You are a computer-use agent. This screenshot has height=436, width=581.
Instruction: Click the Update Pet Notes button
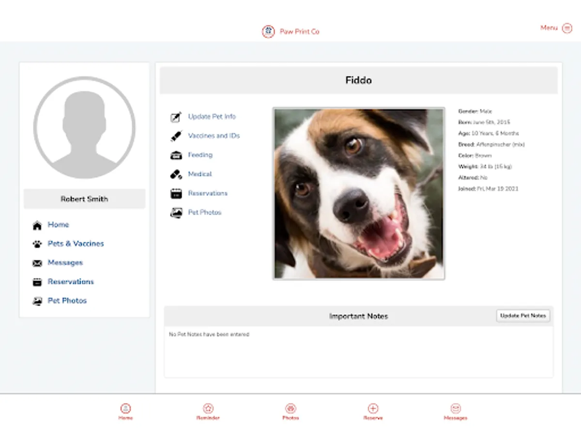point(523,315)
